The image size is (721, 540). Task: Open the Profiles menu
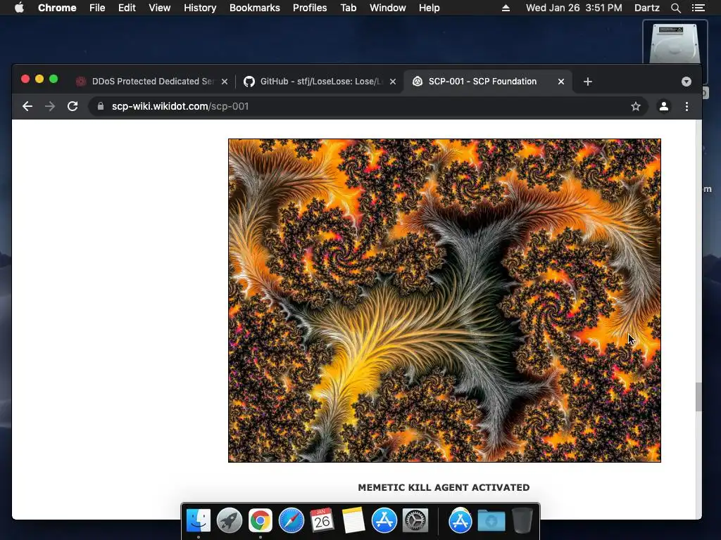(x=310, y=8)
